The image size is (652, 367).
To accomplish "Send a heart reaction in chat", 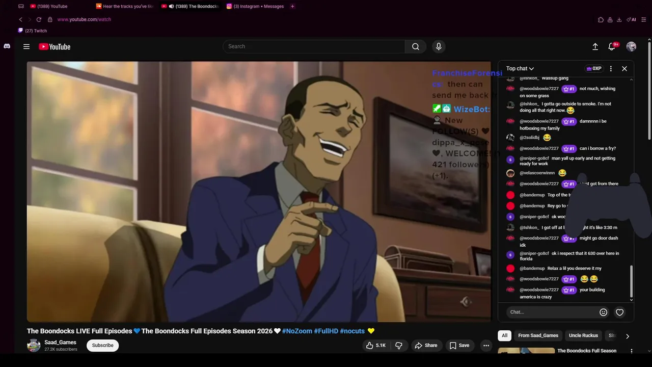I will pos(619,312).
